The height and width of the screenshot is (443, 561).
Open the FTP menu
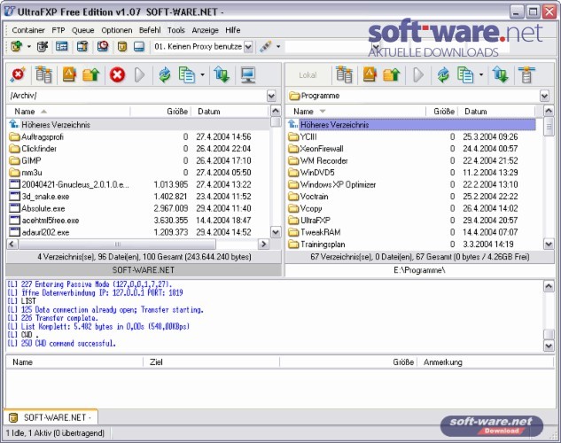[x=58, y=30]
